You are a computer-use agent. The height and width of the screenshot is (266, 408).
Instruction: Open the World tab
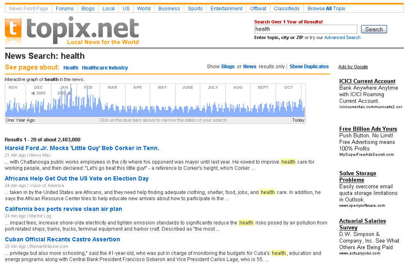pos(144,9)
